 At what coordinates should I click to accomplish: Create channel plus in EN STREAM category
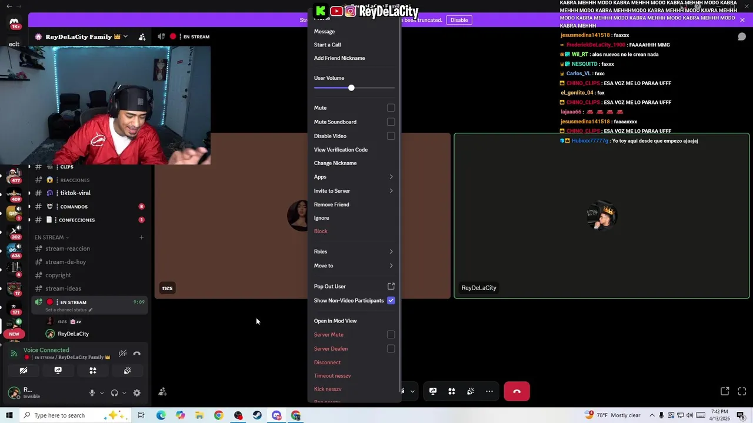tap(141, 237)
